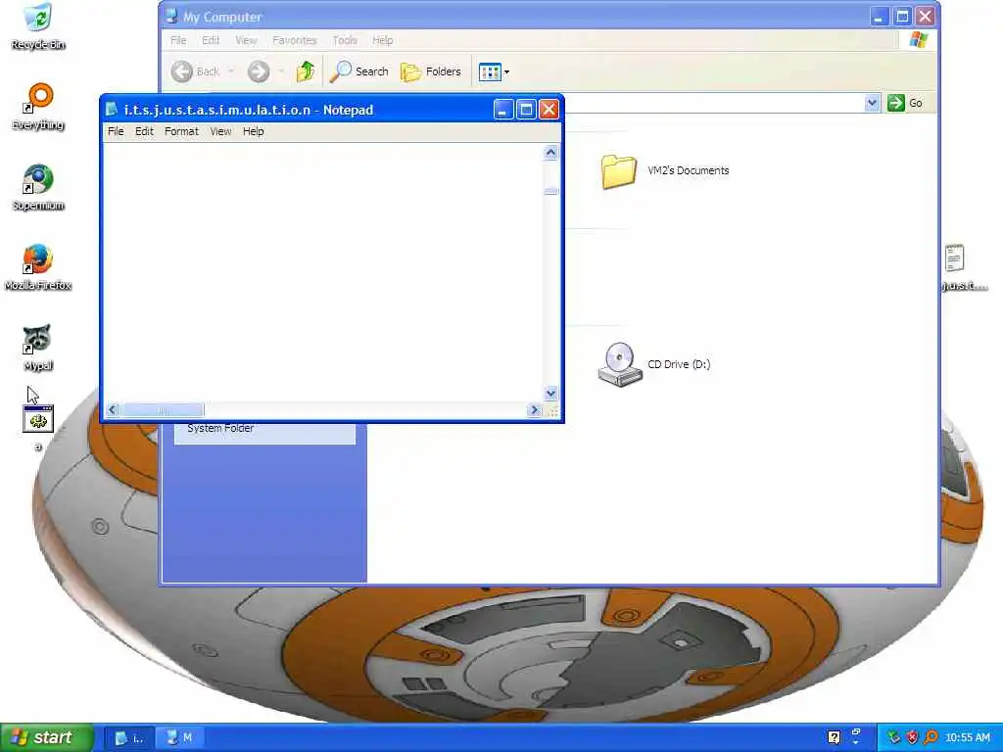Click Notepad vertical scroll down arrow
This screenshot has width=1003, height=752.
(x=550, y=394)
